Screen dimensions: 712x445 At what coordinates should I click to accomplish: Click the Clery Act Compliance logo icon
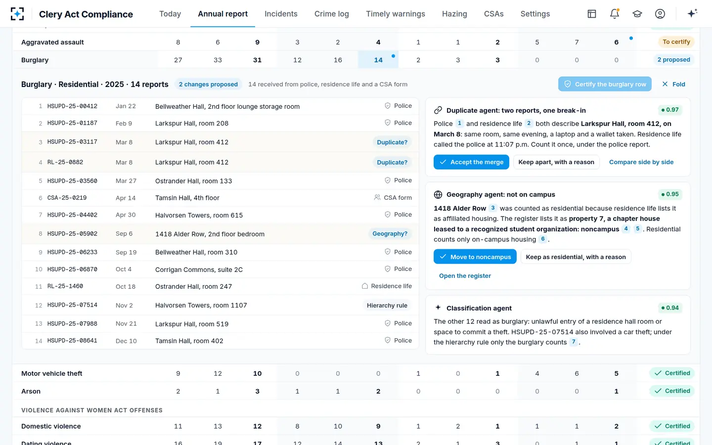(17, 14)
